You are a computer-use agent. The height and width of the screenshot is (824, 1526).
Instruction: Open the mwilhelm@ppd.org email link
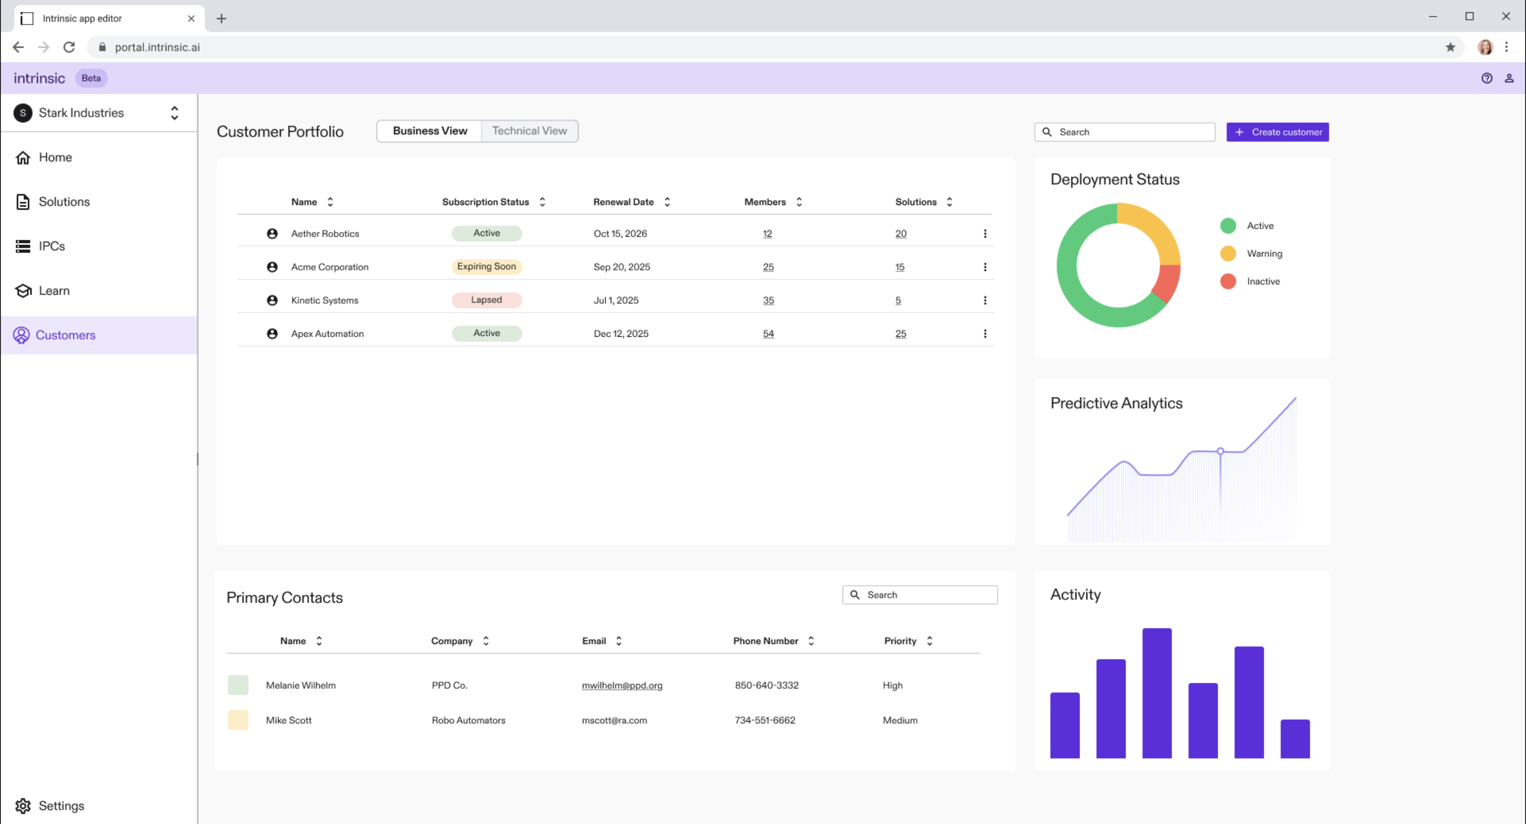click(x=622, y=685)
